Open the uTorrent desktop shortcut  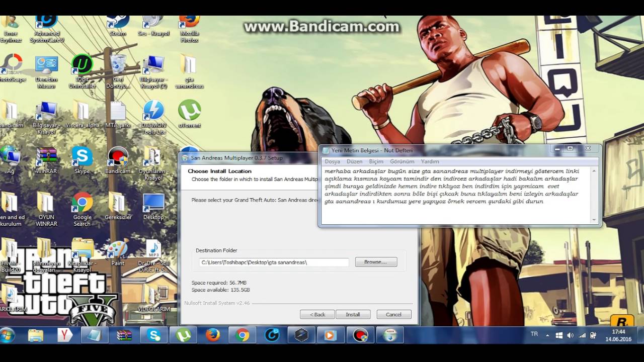click(189, 114)
